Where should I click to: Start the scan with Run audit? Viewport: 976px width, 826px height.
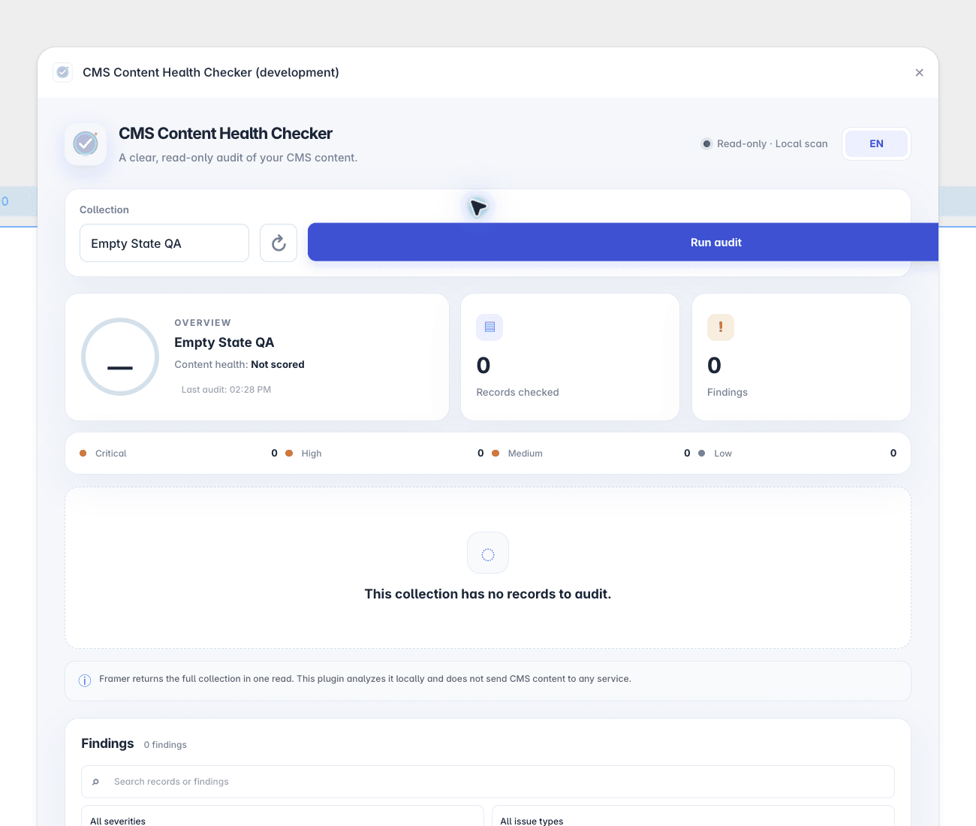point(623,242)
